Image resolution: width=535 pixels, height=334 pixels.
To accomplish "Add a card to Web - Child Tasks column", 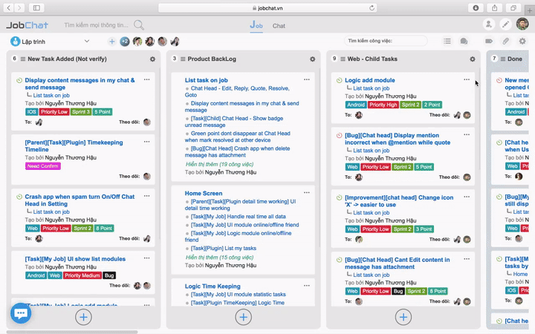I will pos(403,317).
